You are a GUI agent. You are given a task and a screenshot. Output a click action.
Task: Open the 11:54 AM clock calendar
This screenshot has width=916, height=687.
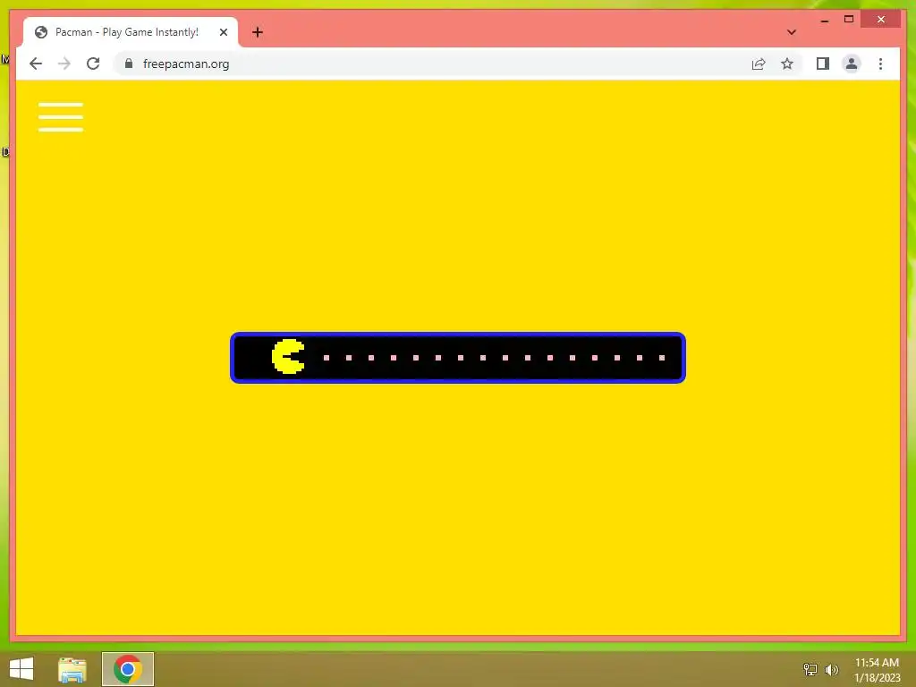(x=877, y=669)
